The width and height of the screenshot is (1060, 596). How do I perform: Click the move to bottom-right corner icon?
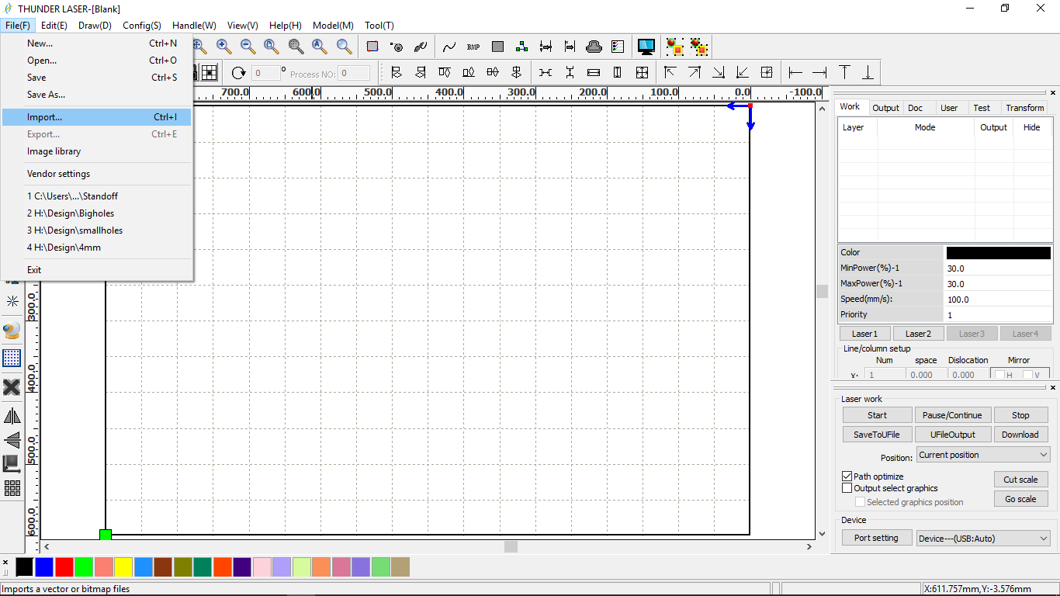pyautogui.click(x=719, y=73)
